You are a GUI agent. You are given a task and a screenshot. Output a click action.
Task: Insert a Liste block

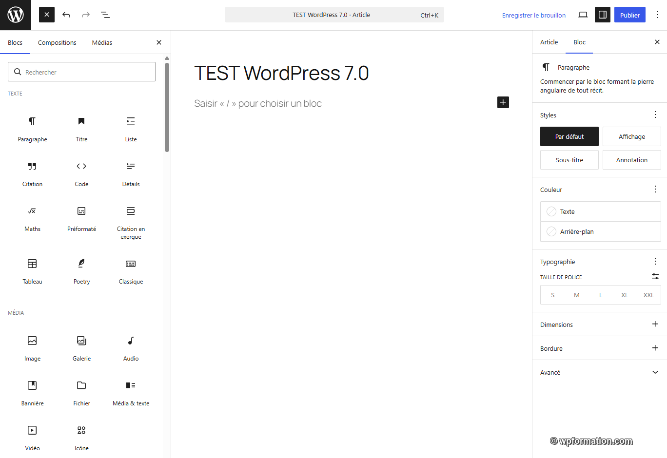point(131,129)
